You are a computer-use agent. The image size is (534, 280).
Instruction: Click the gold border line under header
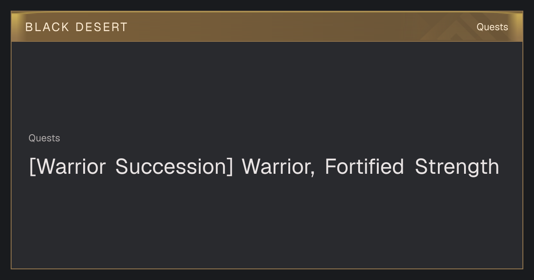tap(267, 41)
